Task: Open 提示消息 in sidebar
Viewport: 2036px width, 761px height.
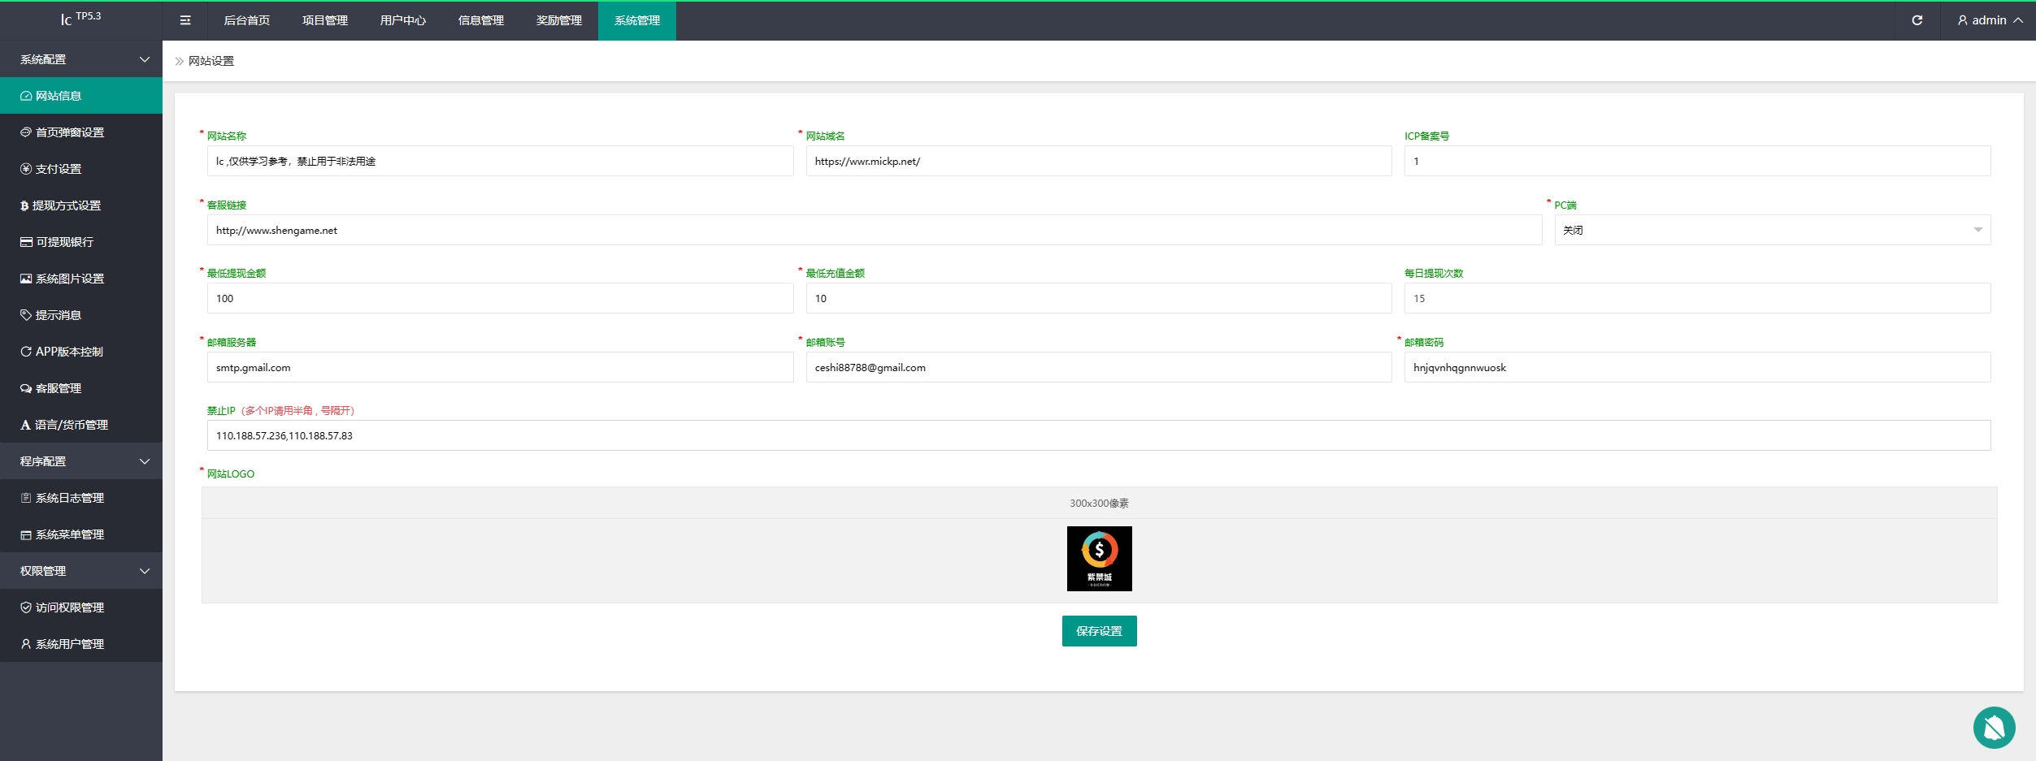Action: click(x=81, y=315)
